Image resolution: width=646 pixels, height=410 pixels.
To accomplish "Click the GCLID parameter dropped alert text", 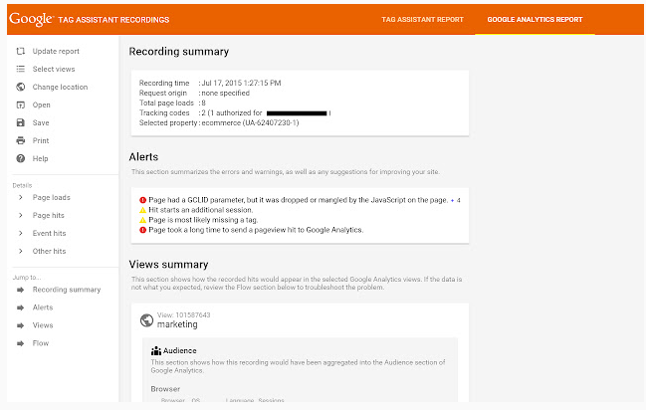I will [x=299, y=200].
